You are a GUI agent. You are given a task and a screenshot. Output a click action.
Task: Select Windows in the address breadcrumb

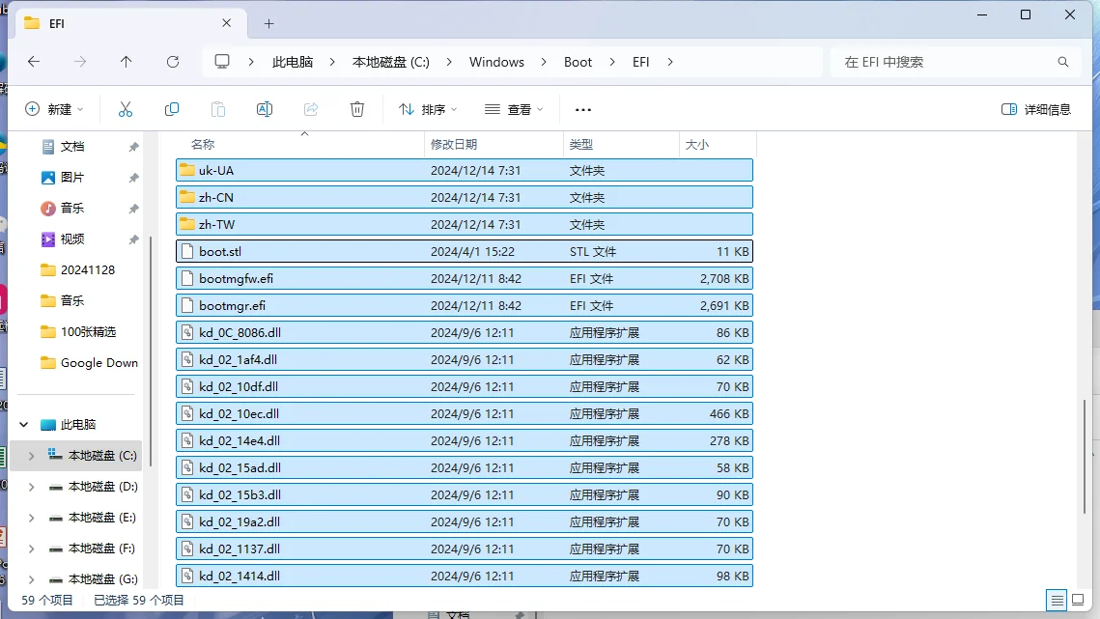click(496, 62)
